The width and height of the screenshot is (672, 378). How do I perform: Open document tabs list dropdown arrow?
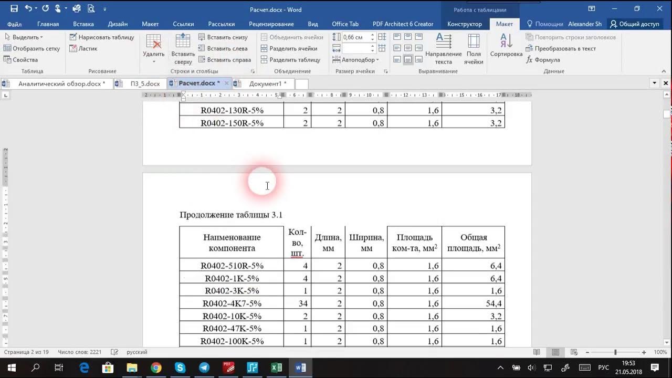click(x=654, y=83)
